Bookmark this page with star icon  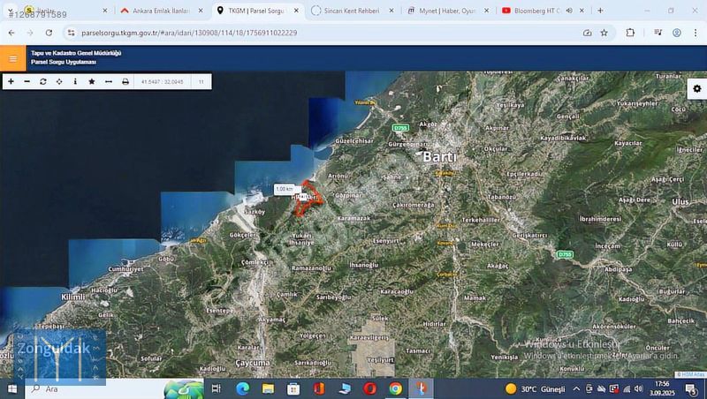(x=604, y=32)
